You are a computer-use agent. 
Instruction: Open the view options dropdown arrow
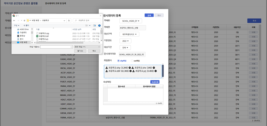[x=90, y=25]
